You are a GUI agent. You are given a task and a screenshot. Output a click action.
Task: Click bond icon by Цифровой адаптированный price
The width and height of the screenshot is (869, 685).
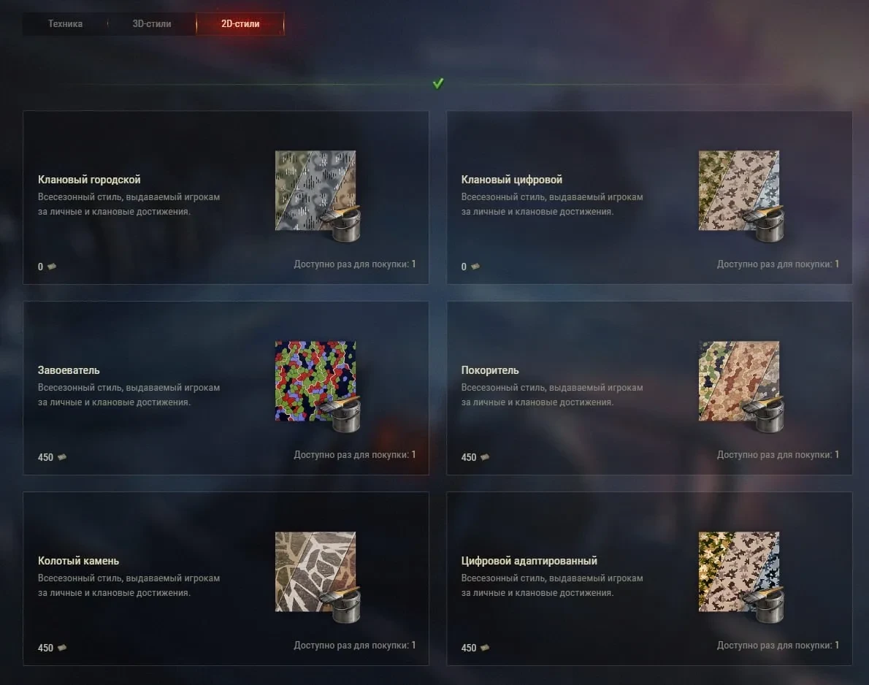tap(485, 647)
